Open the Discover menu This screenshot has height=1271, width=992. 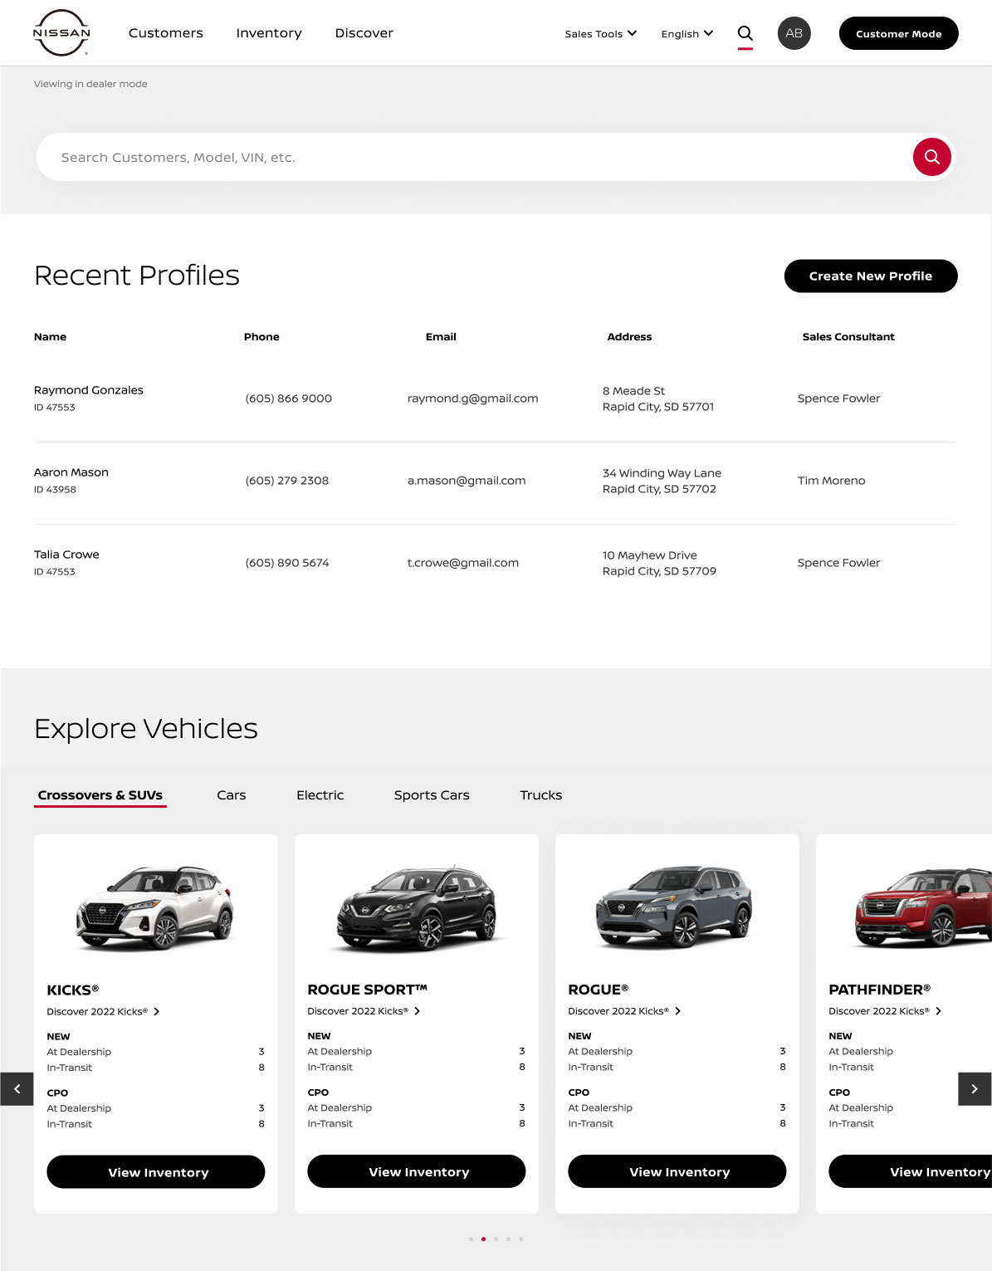tap(364, 33)
